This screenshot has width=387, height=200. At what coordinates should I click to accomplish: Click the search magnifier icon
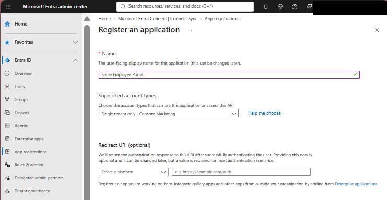(x=123, y=7)
